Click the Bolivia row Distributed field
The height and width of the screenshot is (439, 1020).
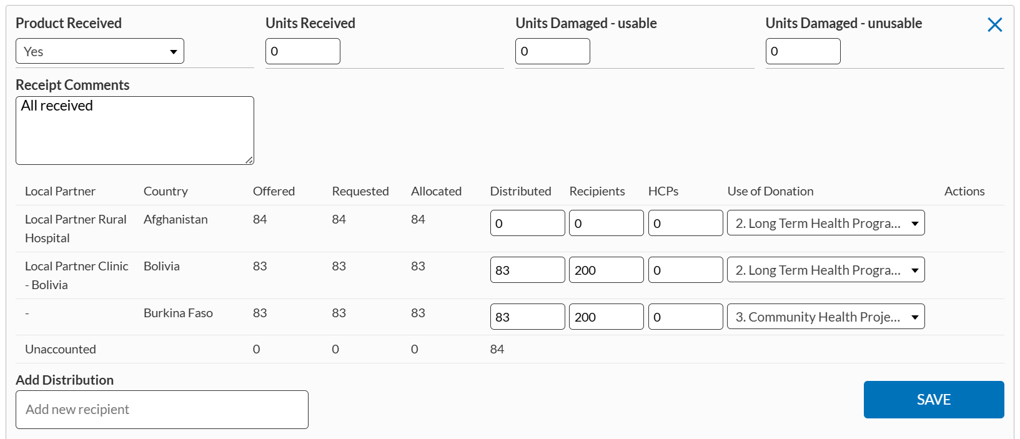527,270
